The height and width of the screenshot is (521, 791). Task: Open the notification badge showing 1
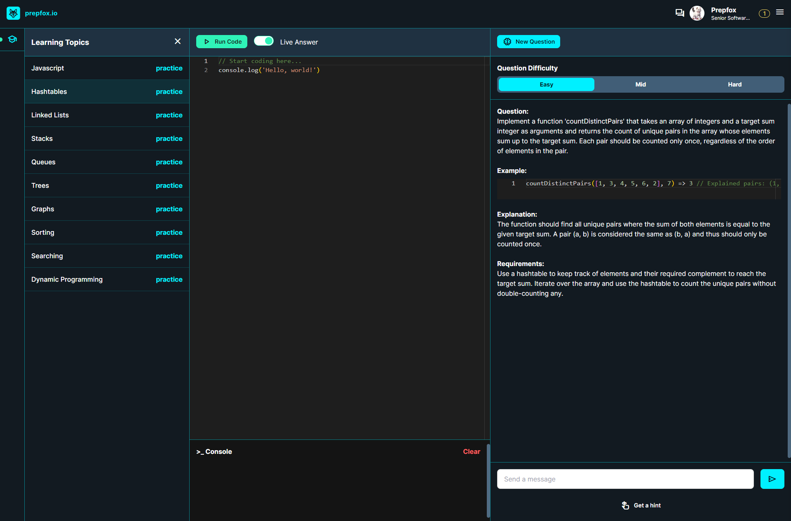[x=764, y=14]
